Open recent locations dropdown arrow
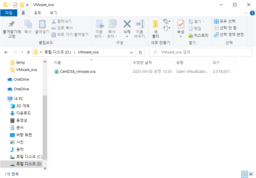Image resolution: width=256 pixels, height=178 pixels. pos(22,52)
